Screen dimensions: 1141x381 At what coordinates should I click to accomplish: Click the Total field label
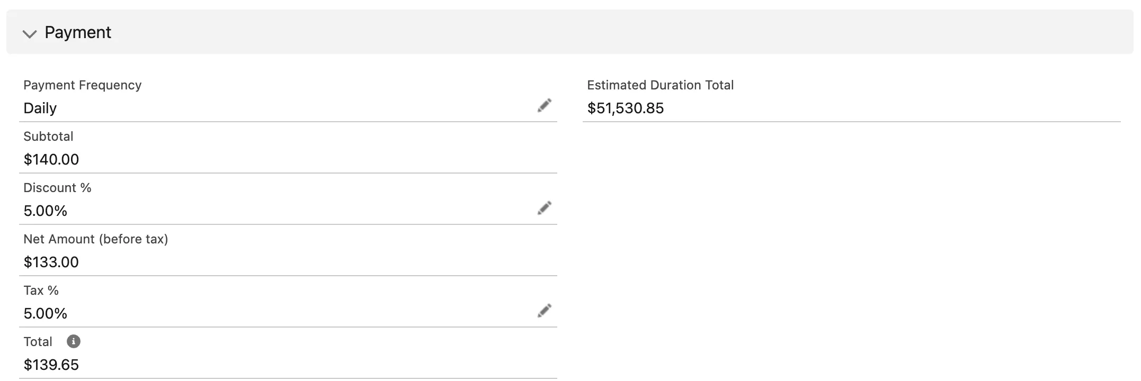38,342
